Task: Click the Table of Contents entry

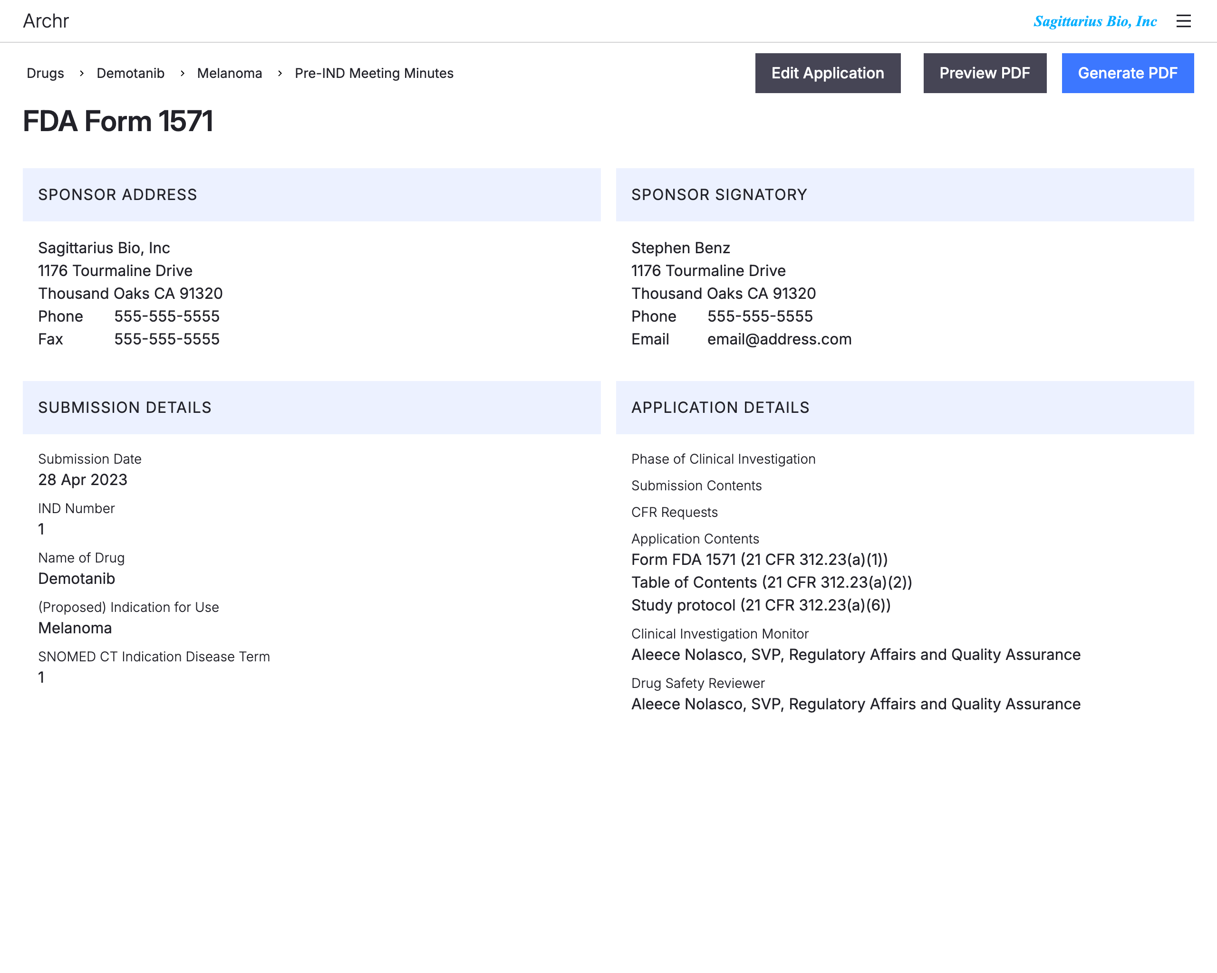Action: (771, 582)
